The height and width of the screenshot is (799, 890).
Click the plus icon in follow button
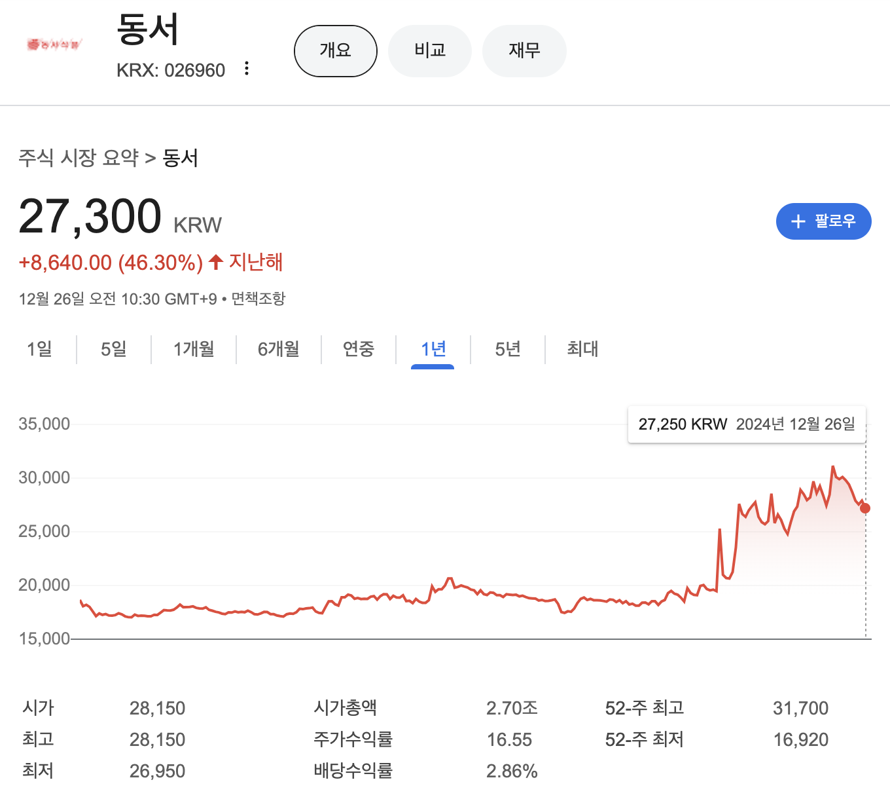click(798, 221)
